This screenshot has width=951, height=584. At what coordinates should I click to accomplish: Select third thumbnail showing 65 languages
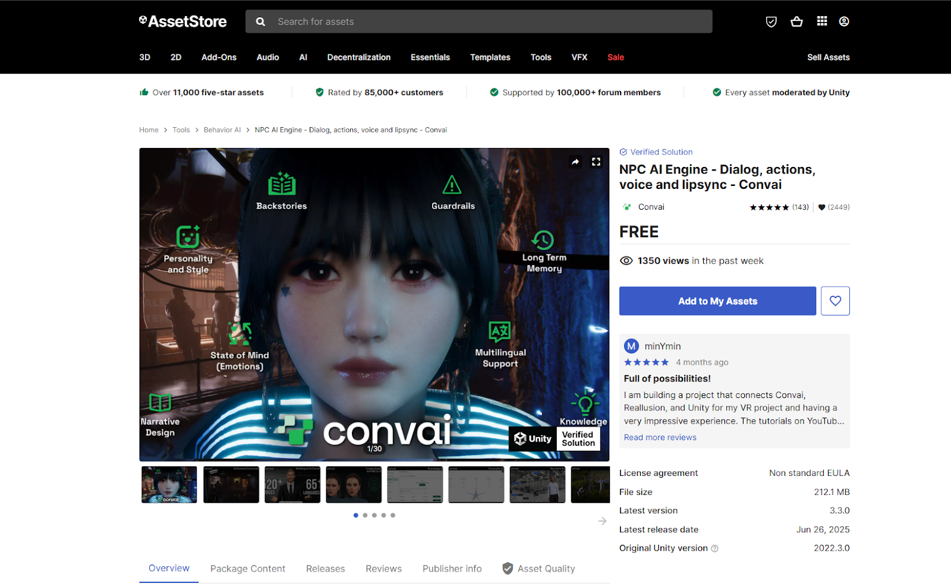292,485
